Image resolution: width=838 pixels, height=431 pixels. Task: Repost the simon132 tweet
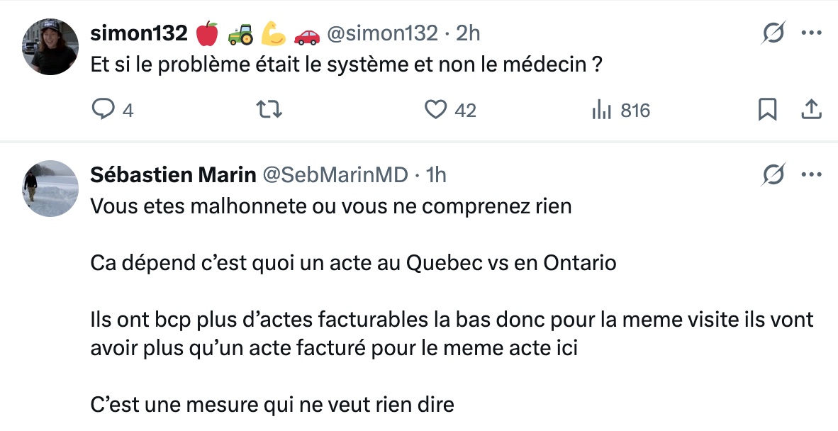pos(269,110)
